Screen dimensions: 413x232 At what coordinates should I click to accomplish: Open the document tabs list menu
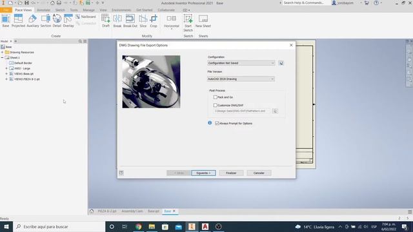coord(410,211)
